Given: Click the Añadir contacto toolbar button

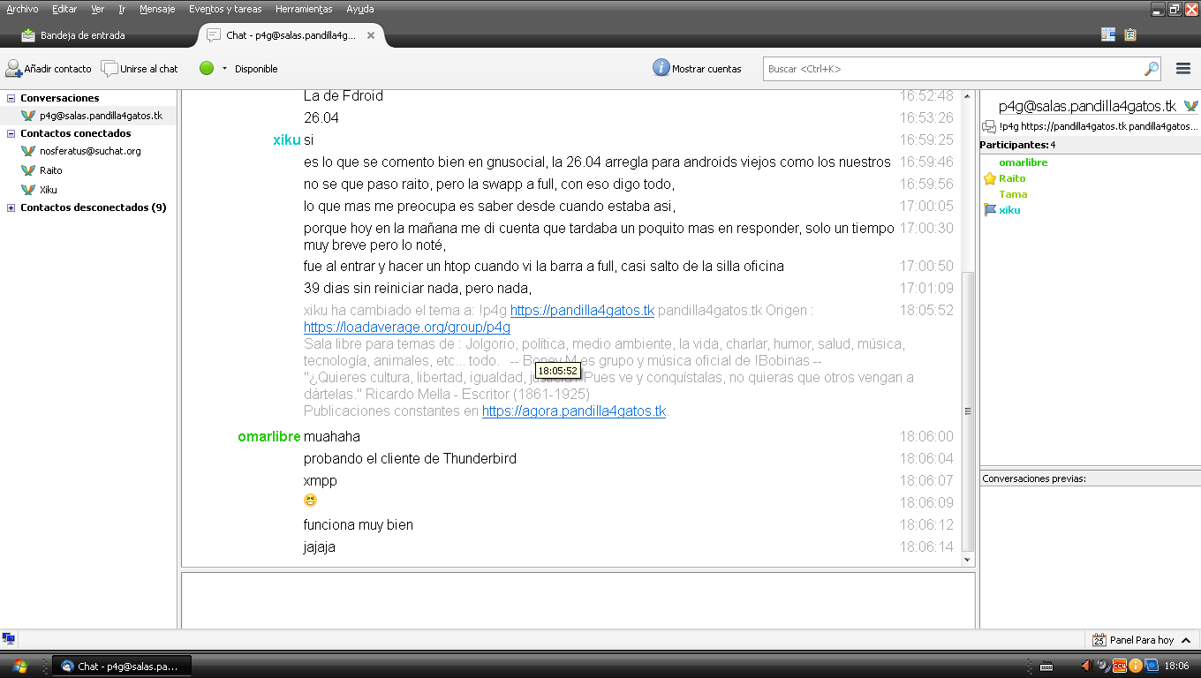Looking at the screenshot, I should click(x=49, y=69).
